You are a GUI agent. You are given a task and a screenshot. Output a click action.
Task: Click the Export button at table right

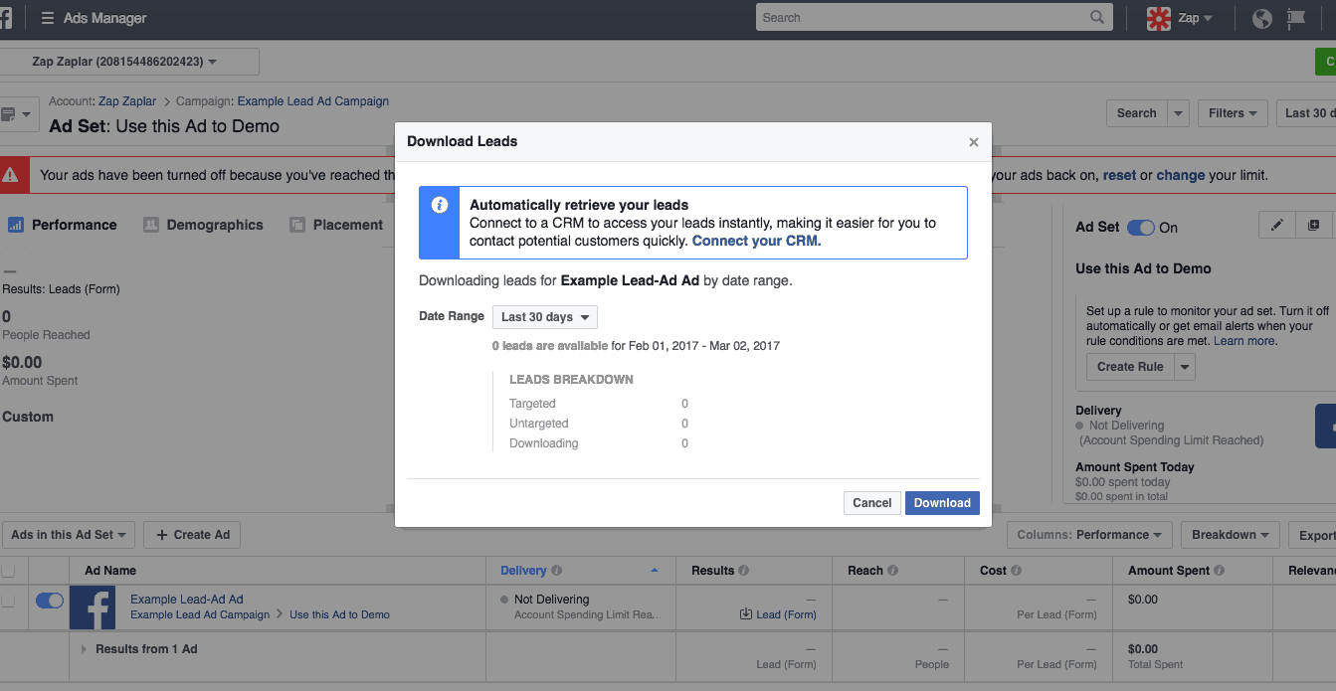click(x=1313, y=535)
